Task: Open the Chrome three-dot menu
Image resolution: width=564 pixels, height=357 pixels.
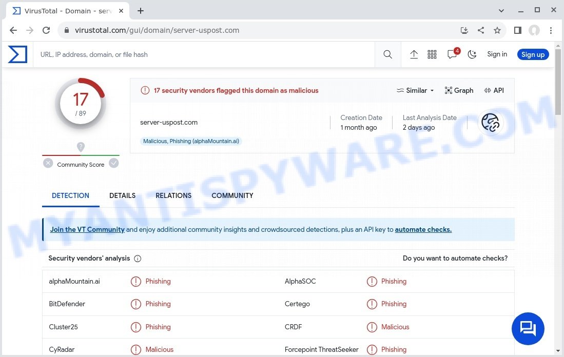Action: pyautogui.click(x=551, y=31)
